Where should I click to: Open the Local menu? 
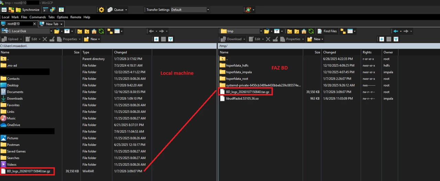pos(5,17)
